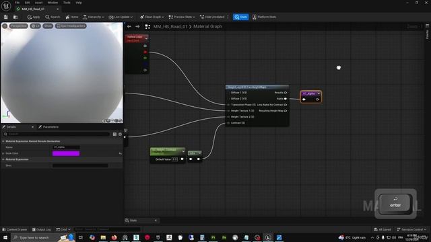431x242 pixels.
Task: Click the Results output pin
Action: coord(286,93)
